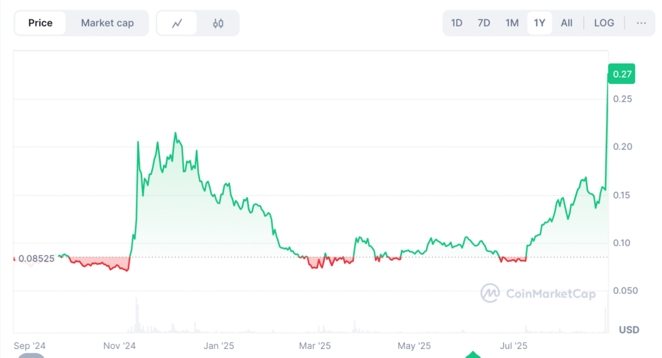Select the 1M time range
Viewport: 662px width, 358px height.
[512, 23]
